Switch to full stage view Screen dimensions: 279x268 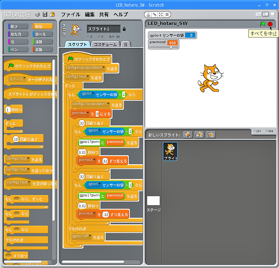[265, 14]
